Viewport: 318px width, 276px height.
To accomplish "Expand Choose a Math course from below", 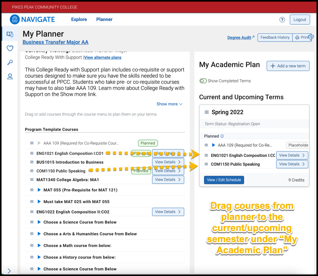I will tap(39, 245).
